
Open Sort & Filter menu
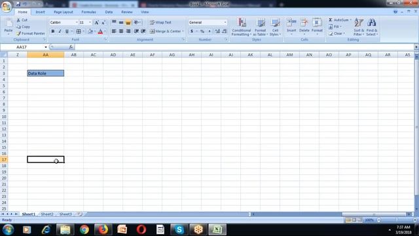click(x=359, y=27)
